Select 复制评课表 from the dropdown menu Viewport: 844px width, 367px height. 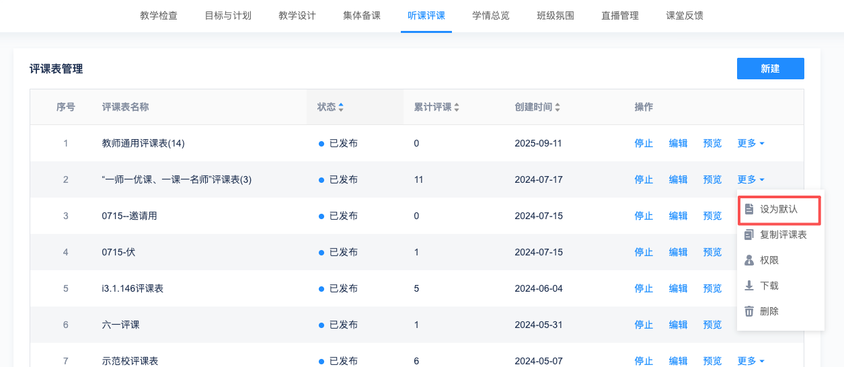783,235
